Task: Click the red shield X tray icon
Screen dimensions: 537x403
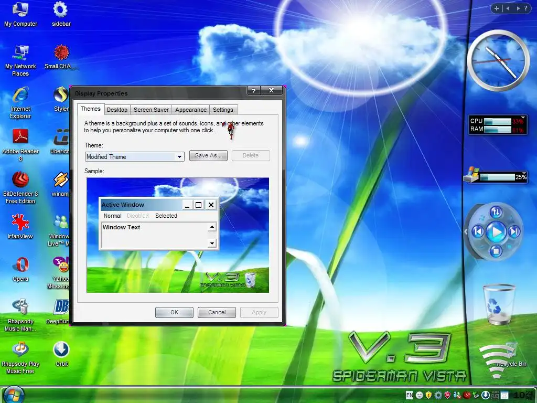Action: (x=447, y=395)
